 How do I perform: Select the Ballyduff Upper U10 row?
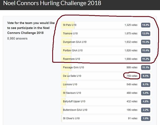click(x=106, y=102)
